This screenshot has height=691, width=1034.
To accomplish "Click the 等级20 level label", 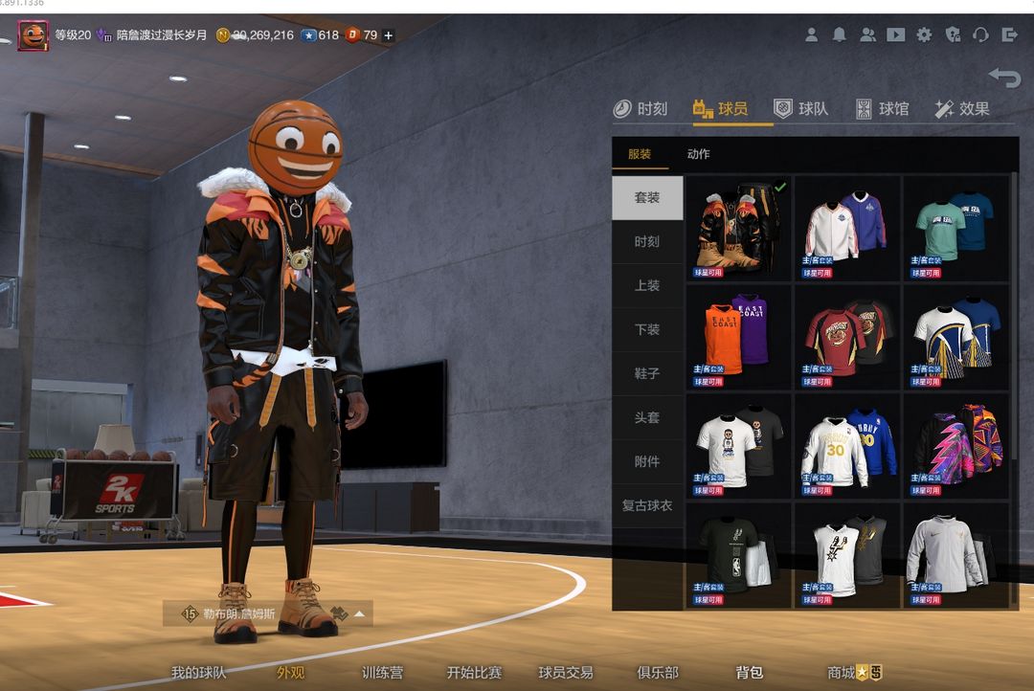I will [73, 35].
